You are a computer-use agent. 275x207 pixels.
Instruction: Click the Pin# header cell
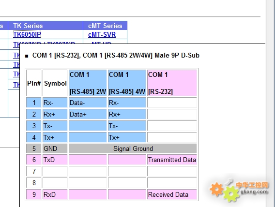[34, 83]
